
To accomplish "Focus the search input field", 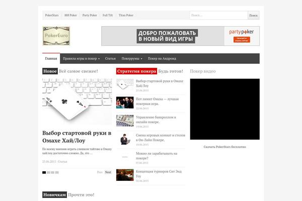I will 218,16.
